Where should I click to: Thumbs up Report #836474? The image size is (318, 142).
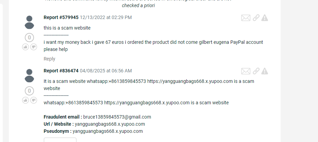coord(25,100)
